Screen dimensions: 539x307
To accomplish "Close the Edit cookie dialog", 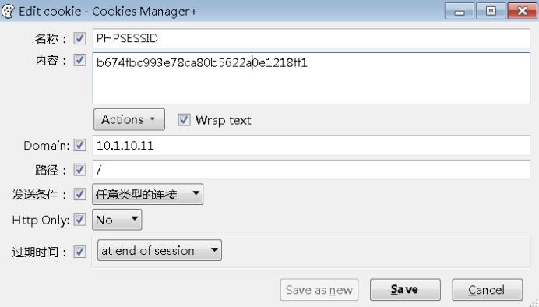I will 522,11.
